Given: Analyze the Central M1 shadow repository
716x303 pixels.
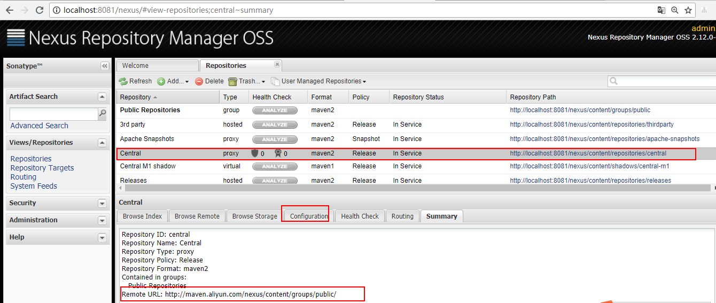Looking at the screenshot, I should 275,167.
